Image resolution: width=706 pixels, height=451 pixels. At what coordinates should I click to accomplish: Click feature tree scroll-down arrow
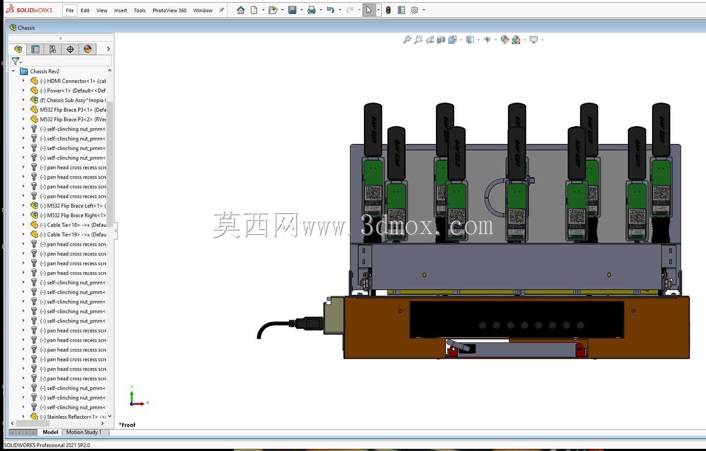pyautogui.click(x=110, y=416)
